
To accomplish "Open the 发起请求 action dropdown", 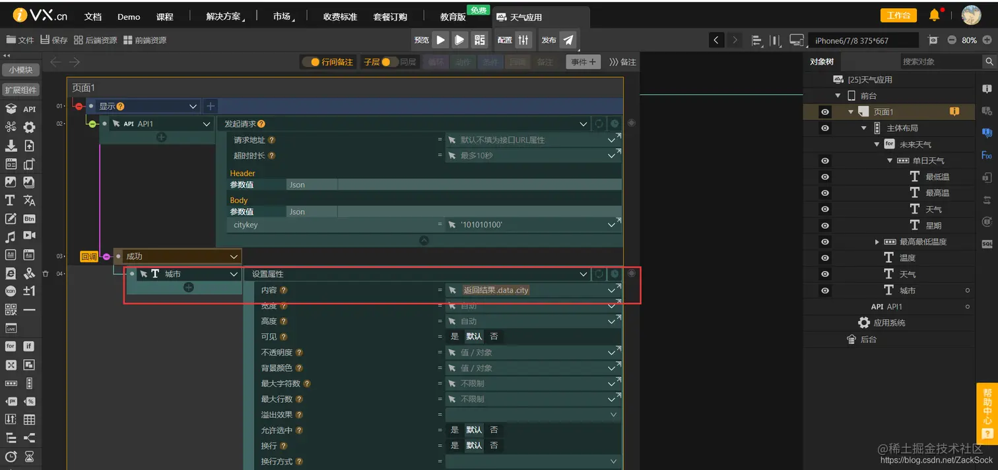I will 583,123.
